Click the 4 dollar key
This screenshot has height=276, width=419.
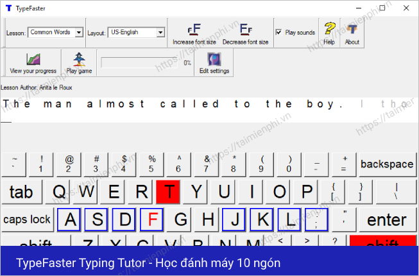pos(123,164)
